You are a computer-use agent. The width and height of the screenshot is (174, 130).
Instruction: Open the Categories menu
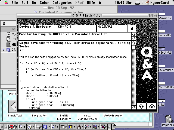pos(62,2)
